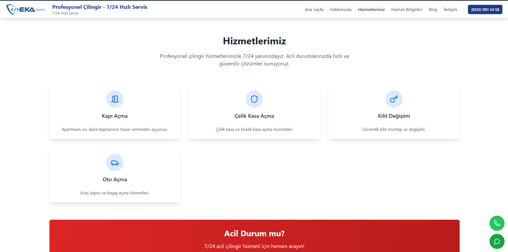Select Hizmetlerimiz in the navbar

371,10
